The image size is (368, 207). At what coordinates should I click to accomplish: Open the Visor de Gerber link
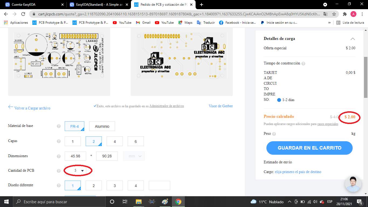tap(220, 106)
